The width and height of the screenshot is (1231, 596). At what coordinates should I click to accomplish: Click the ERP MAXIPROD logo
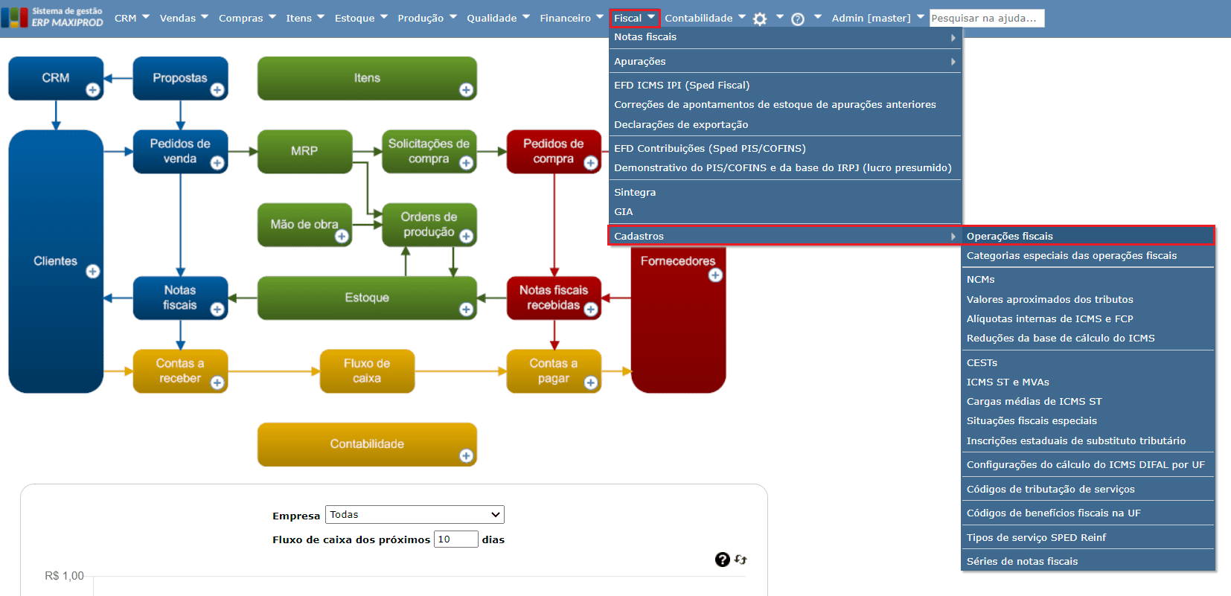tap(52, 17)
